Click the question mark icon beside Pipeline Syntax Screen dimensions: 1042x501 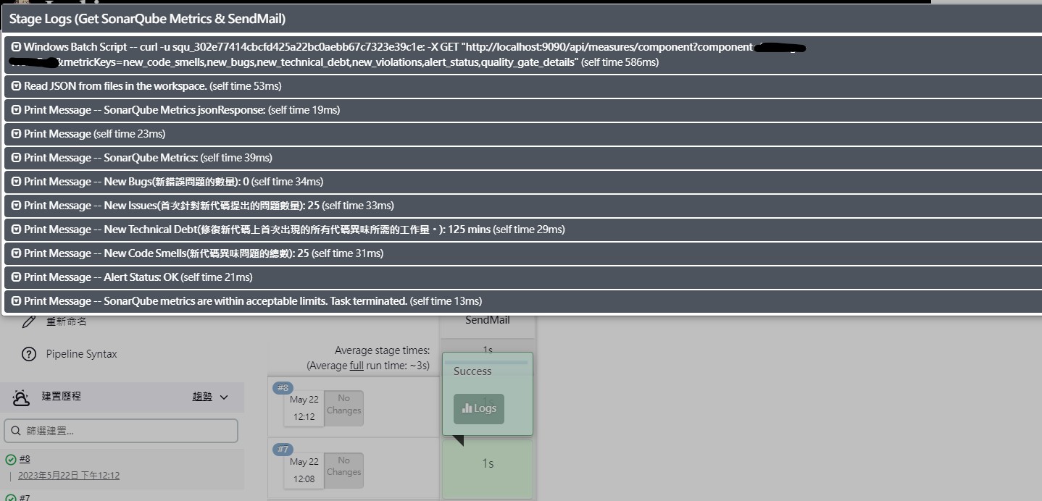pos(29,354)
